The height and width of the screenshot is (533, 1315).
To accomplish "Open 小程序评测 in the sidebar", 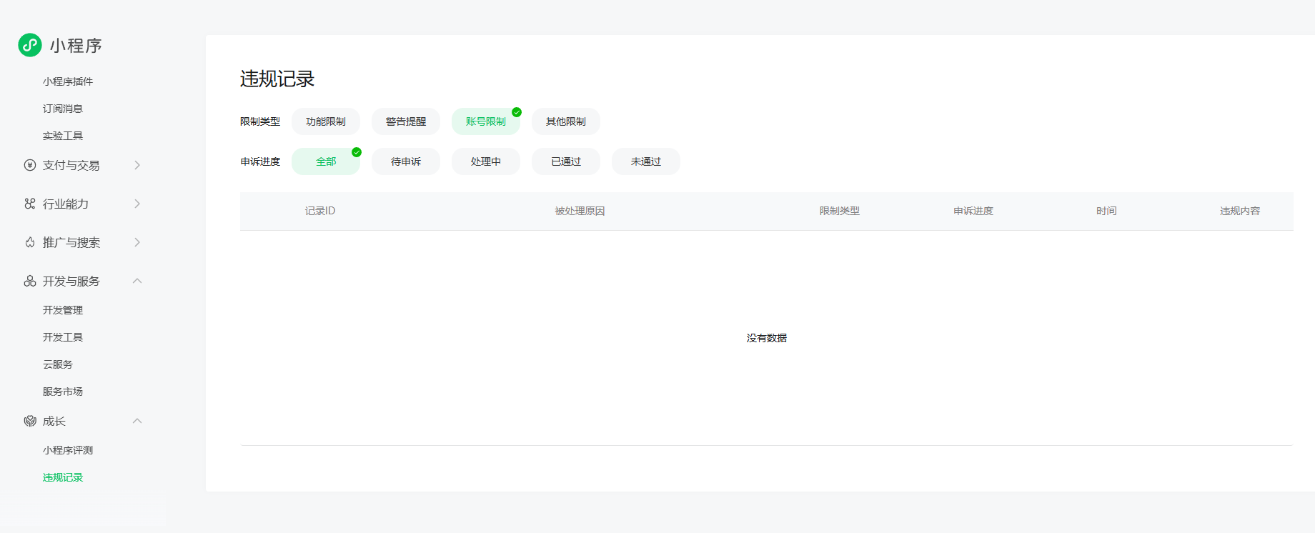I will 68,450.
